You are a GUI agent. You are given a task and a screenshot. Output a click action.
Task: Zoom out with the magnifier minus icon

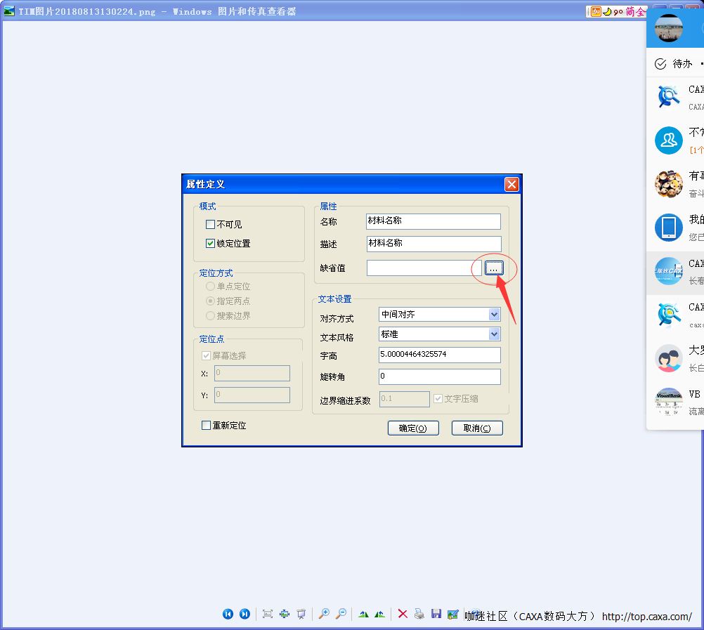coord(341,614)
